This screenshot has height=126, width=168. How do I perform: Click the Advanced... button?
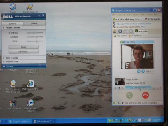click(24, 52)
